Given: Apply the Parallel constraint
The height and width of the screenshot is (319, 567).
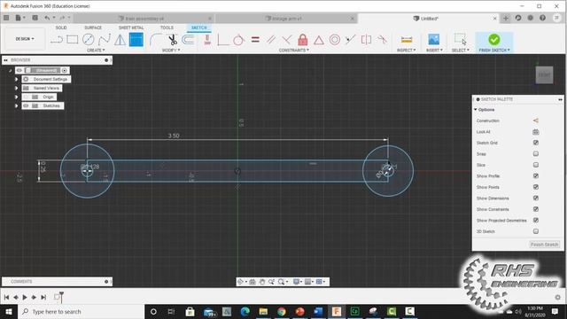Looking at the screenshot, I should tap(271, 39).
